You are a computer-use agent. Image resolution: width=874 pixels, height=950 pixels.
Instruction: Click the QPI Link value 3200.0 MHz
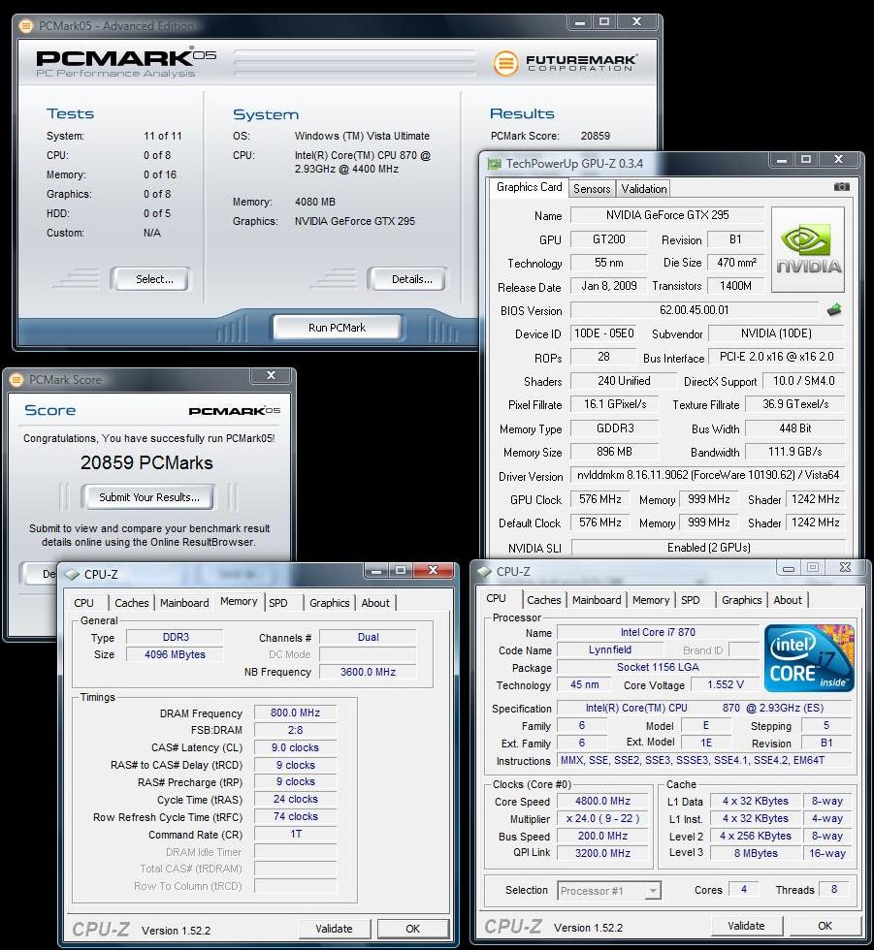point(602,853)
